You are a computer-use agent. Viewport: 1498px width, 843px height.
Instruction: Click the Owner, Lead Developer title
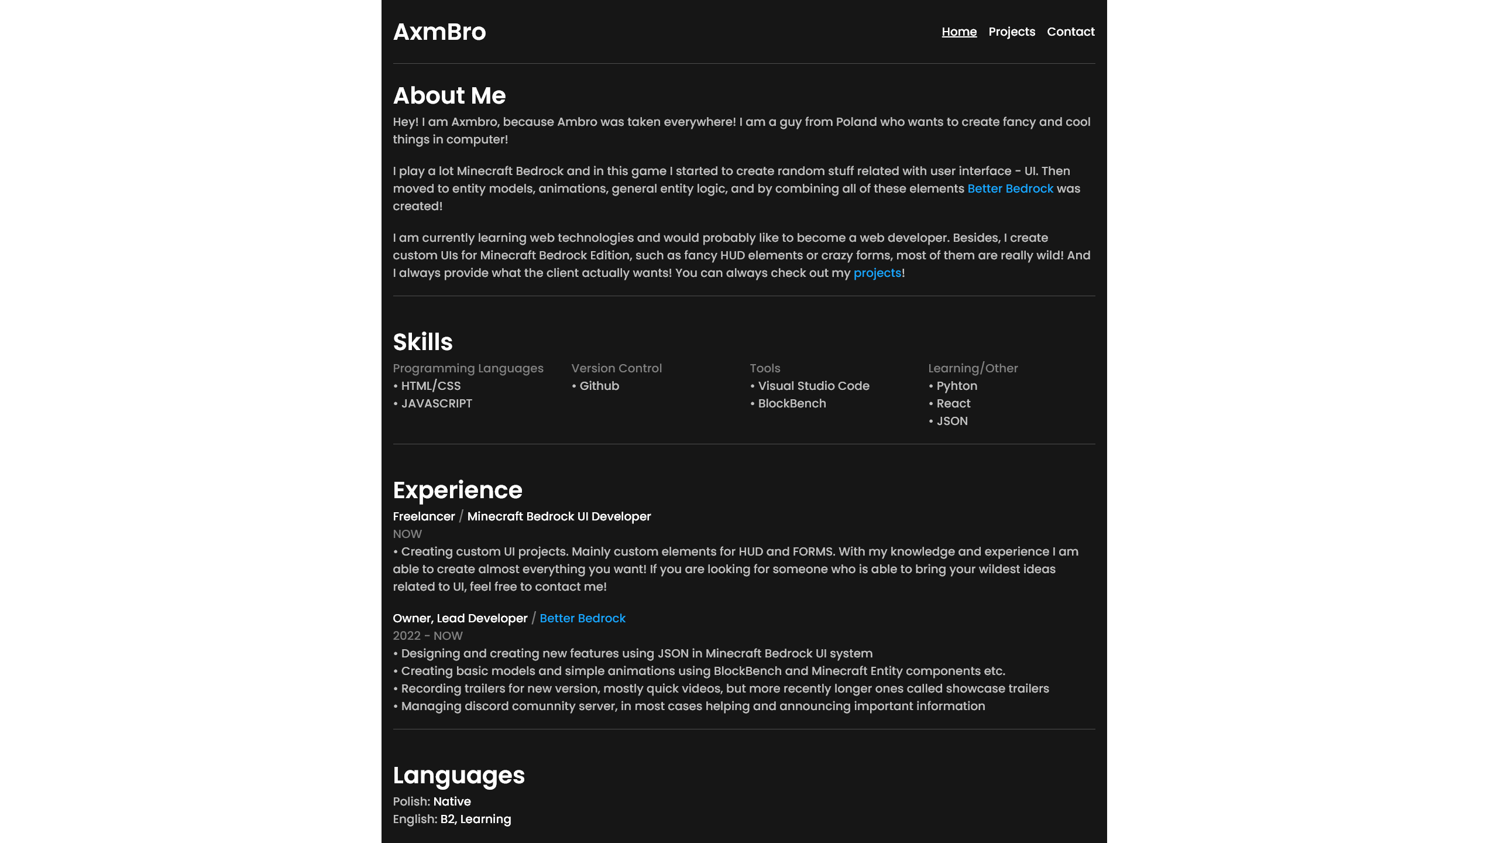(x=460, y=618)
